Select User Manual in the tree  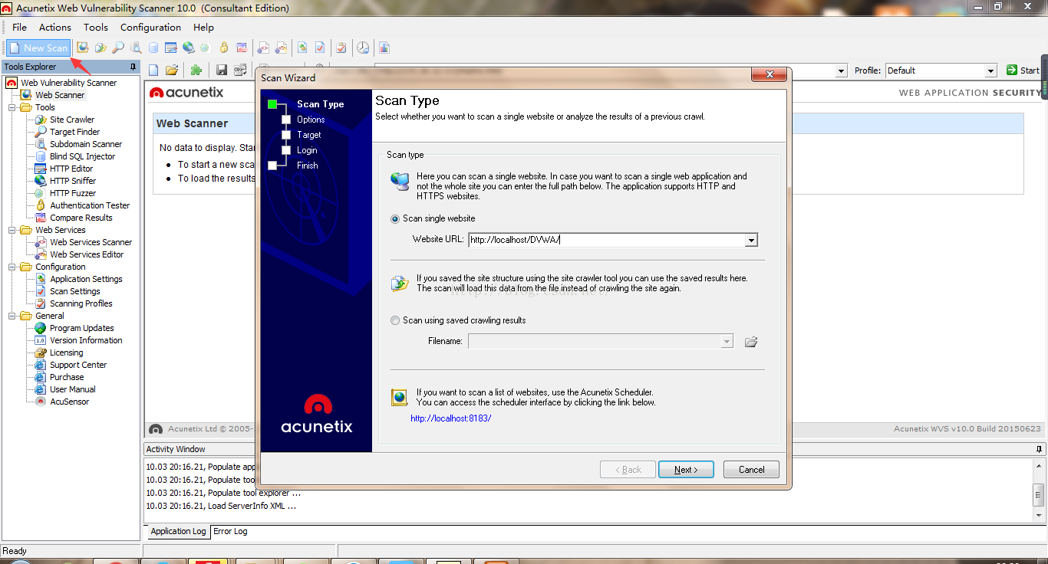[x=72, y=390]
